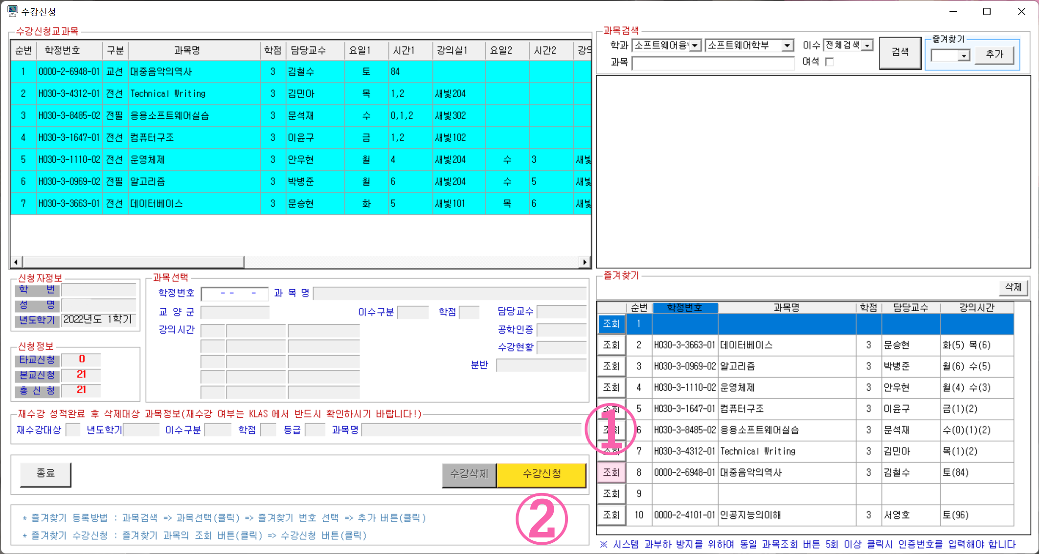This screenshot has height=554, width=1039.
Task: Click the 학정번호 input field
Action: coord(235,294)
